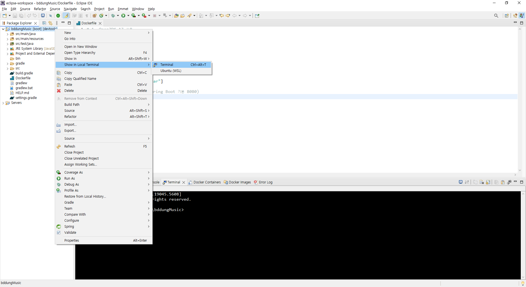Screen dimensions: 526x287
Task: Click the Coverage run toolbar icon
Action: click(x=133, y=16)
